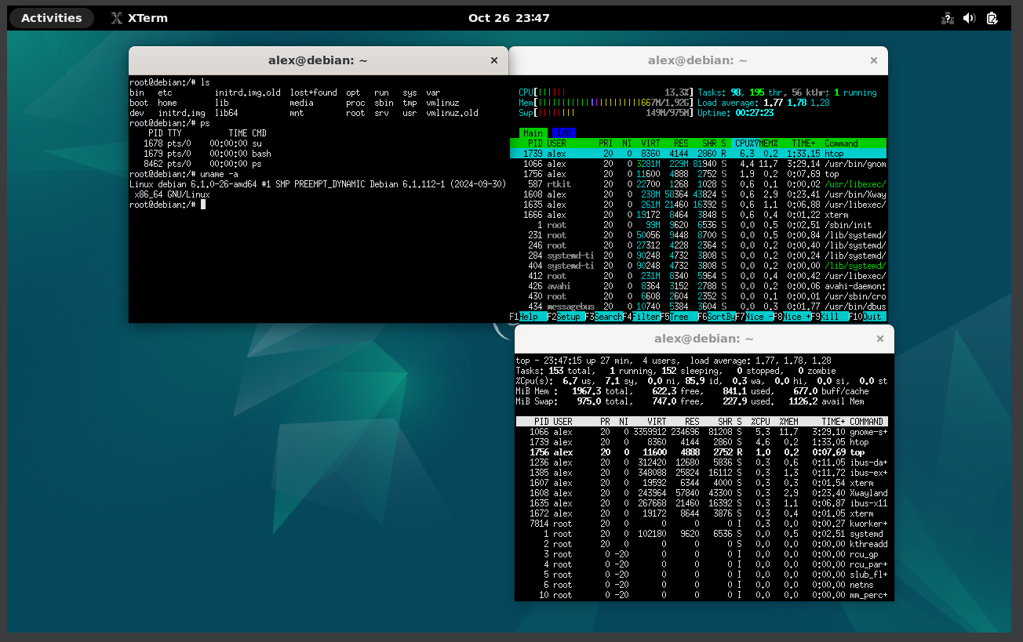
Task: Click the network status icon in the system tray
Action: coord(947,17)
